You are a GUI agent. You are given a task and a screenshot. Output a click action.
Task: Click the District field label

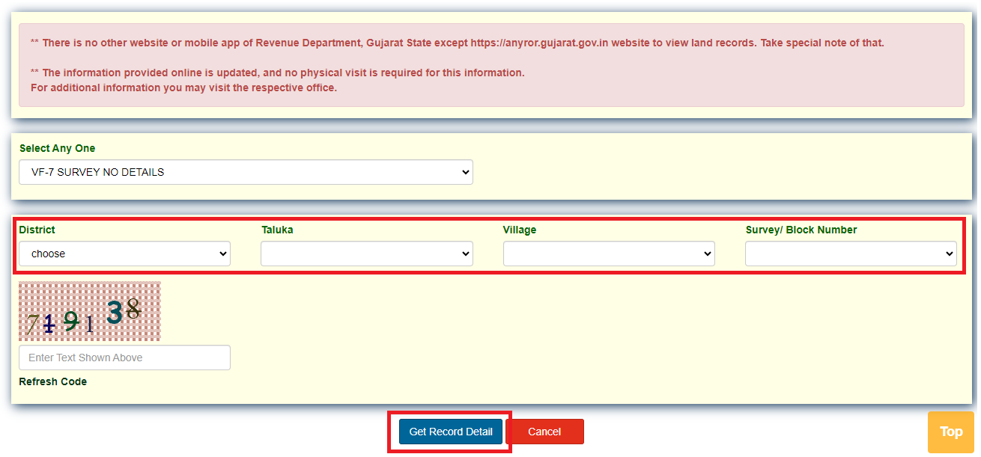(x=37, y=230)
